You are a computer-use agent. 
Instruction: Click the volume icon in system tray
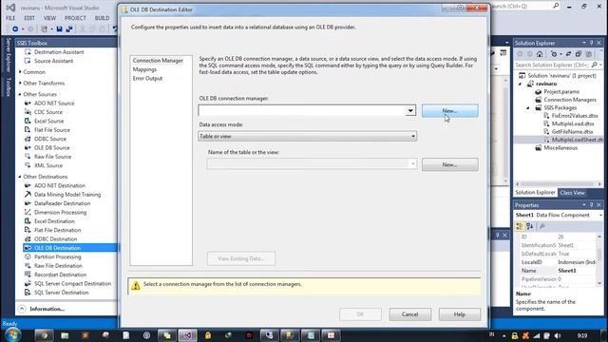pos(558,335)
